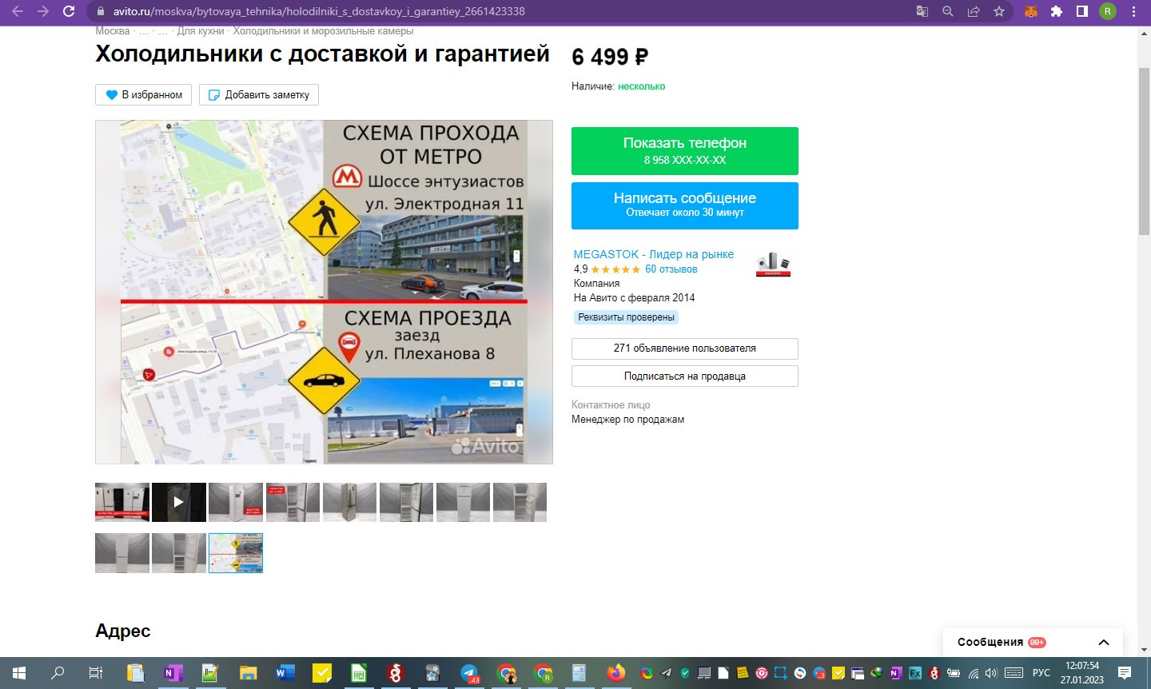
Task: Open breadcrumb 'Холодильники и морозильные камеры'
Action: (x=323, y=31)
